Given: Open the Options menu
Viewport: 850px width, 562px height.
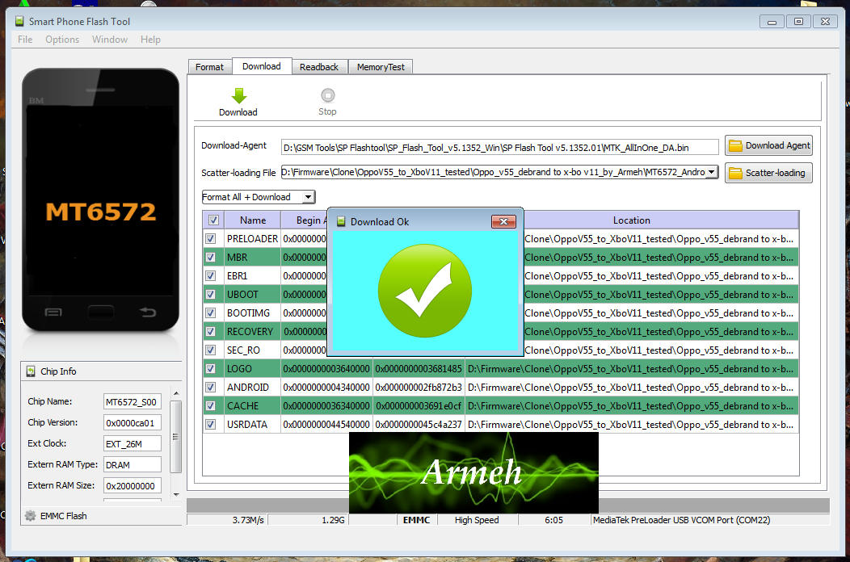Looking at the screenshot, I should click(62, 40).
